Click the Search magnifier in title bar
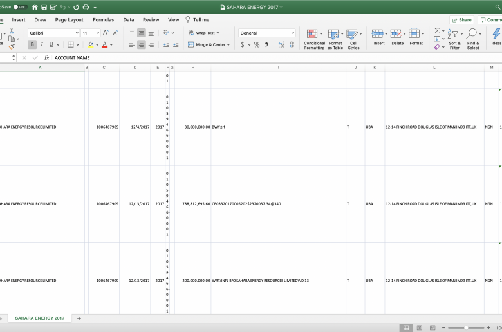 click(497, 7)
